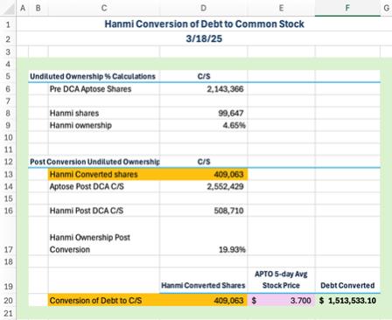Select the $ 1,513,533.10 cell

point(347,301)
